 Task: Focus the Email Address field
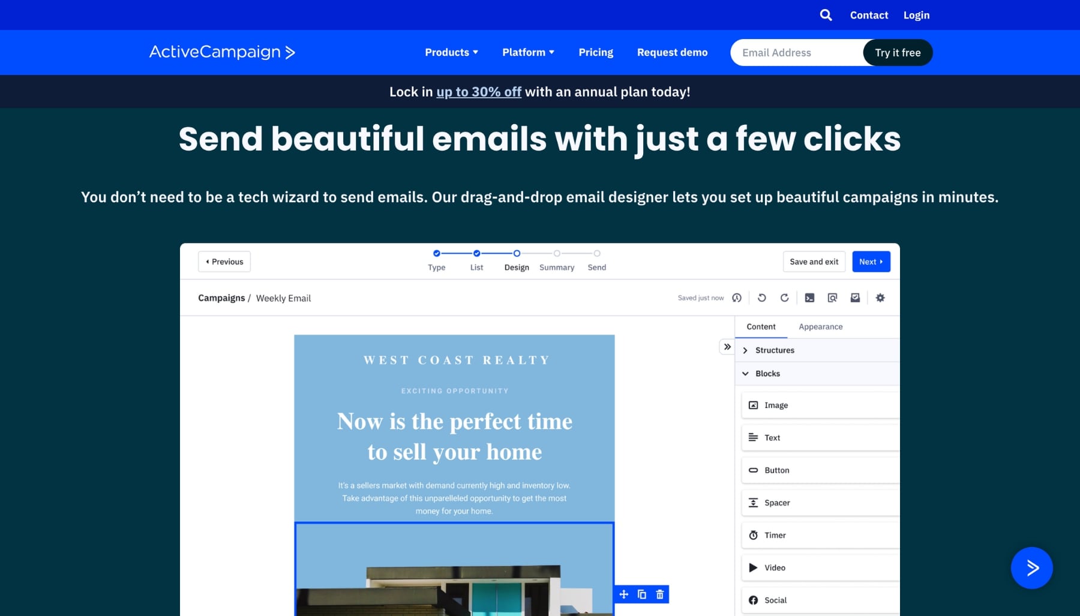[x=797, y=53]
